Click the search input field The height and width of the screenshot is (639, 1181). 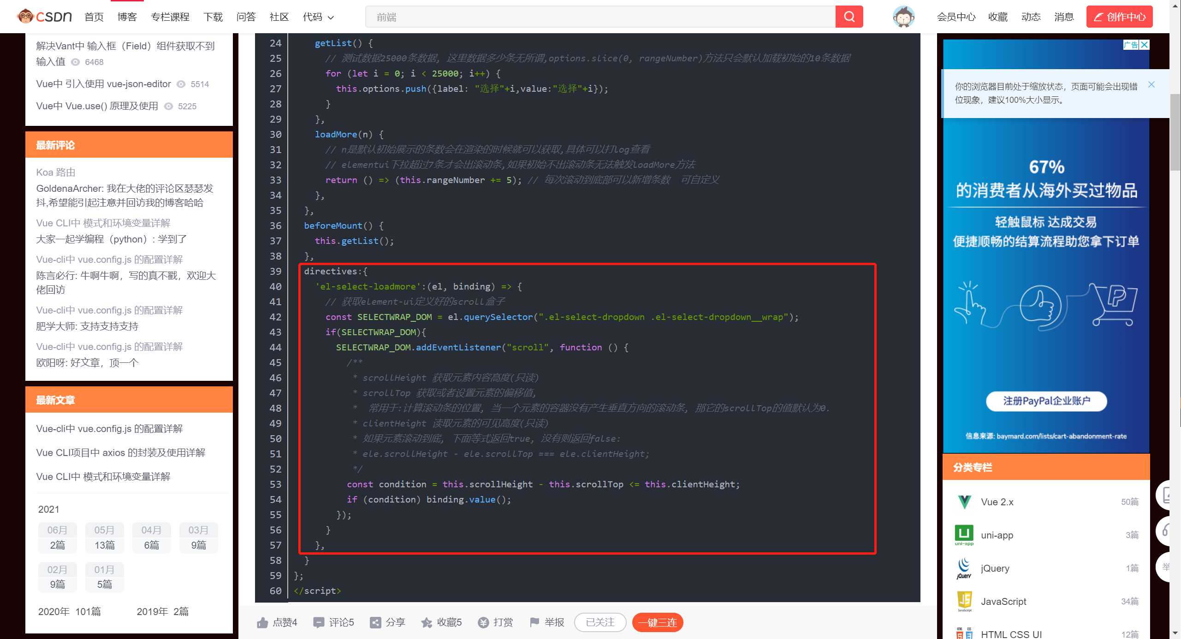coord(599,17)
